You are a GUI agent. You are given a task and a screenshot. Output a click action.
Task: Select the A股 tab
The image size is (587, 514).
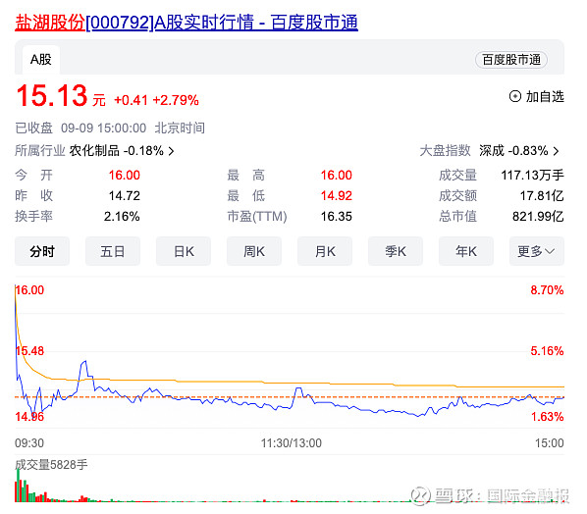(41, 60)
